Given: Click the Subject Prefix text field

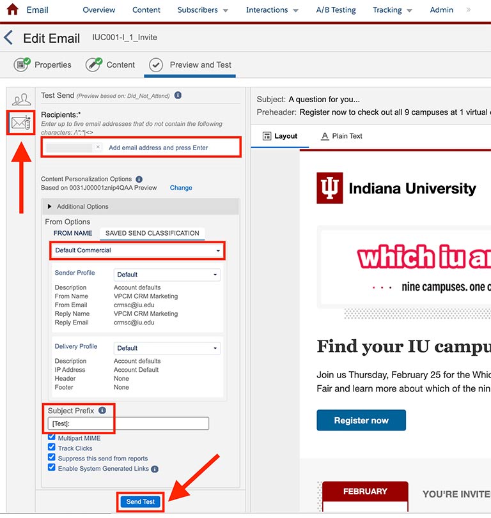Looking at the screenshot, I should (129, 423).
